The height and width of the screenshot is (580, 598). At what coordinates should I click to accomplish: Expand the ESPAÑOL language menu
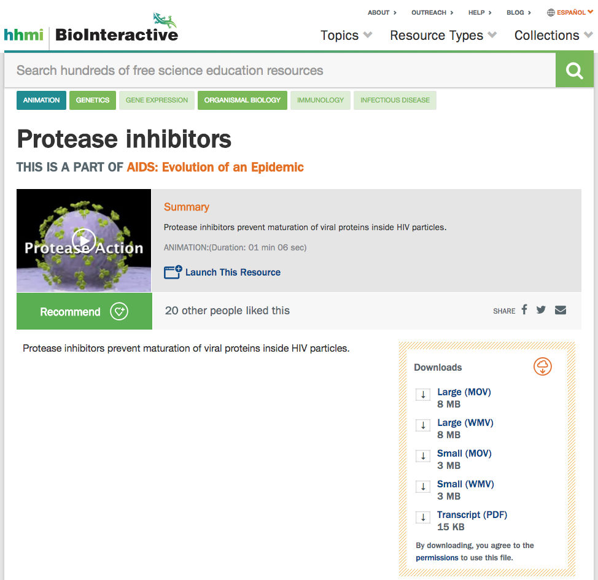point(571,12)
